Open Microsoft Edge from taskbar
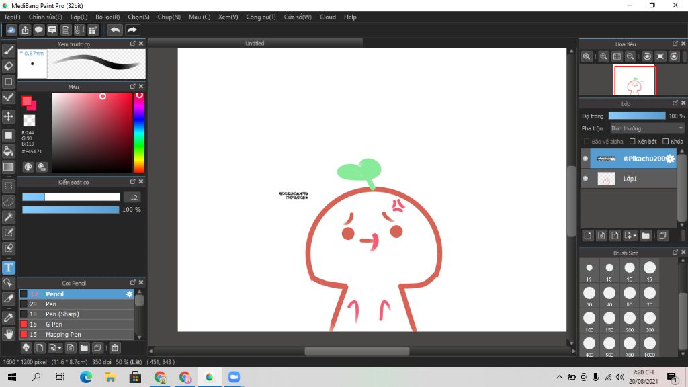Viewport: 688px width, 387px height. tap(85, 377)
